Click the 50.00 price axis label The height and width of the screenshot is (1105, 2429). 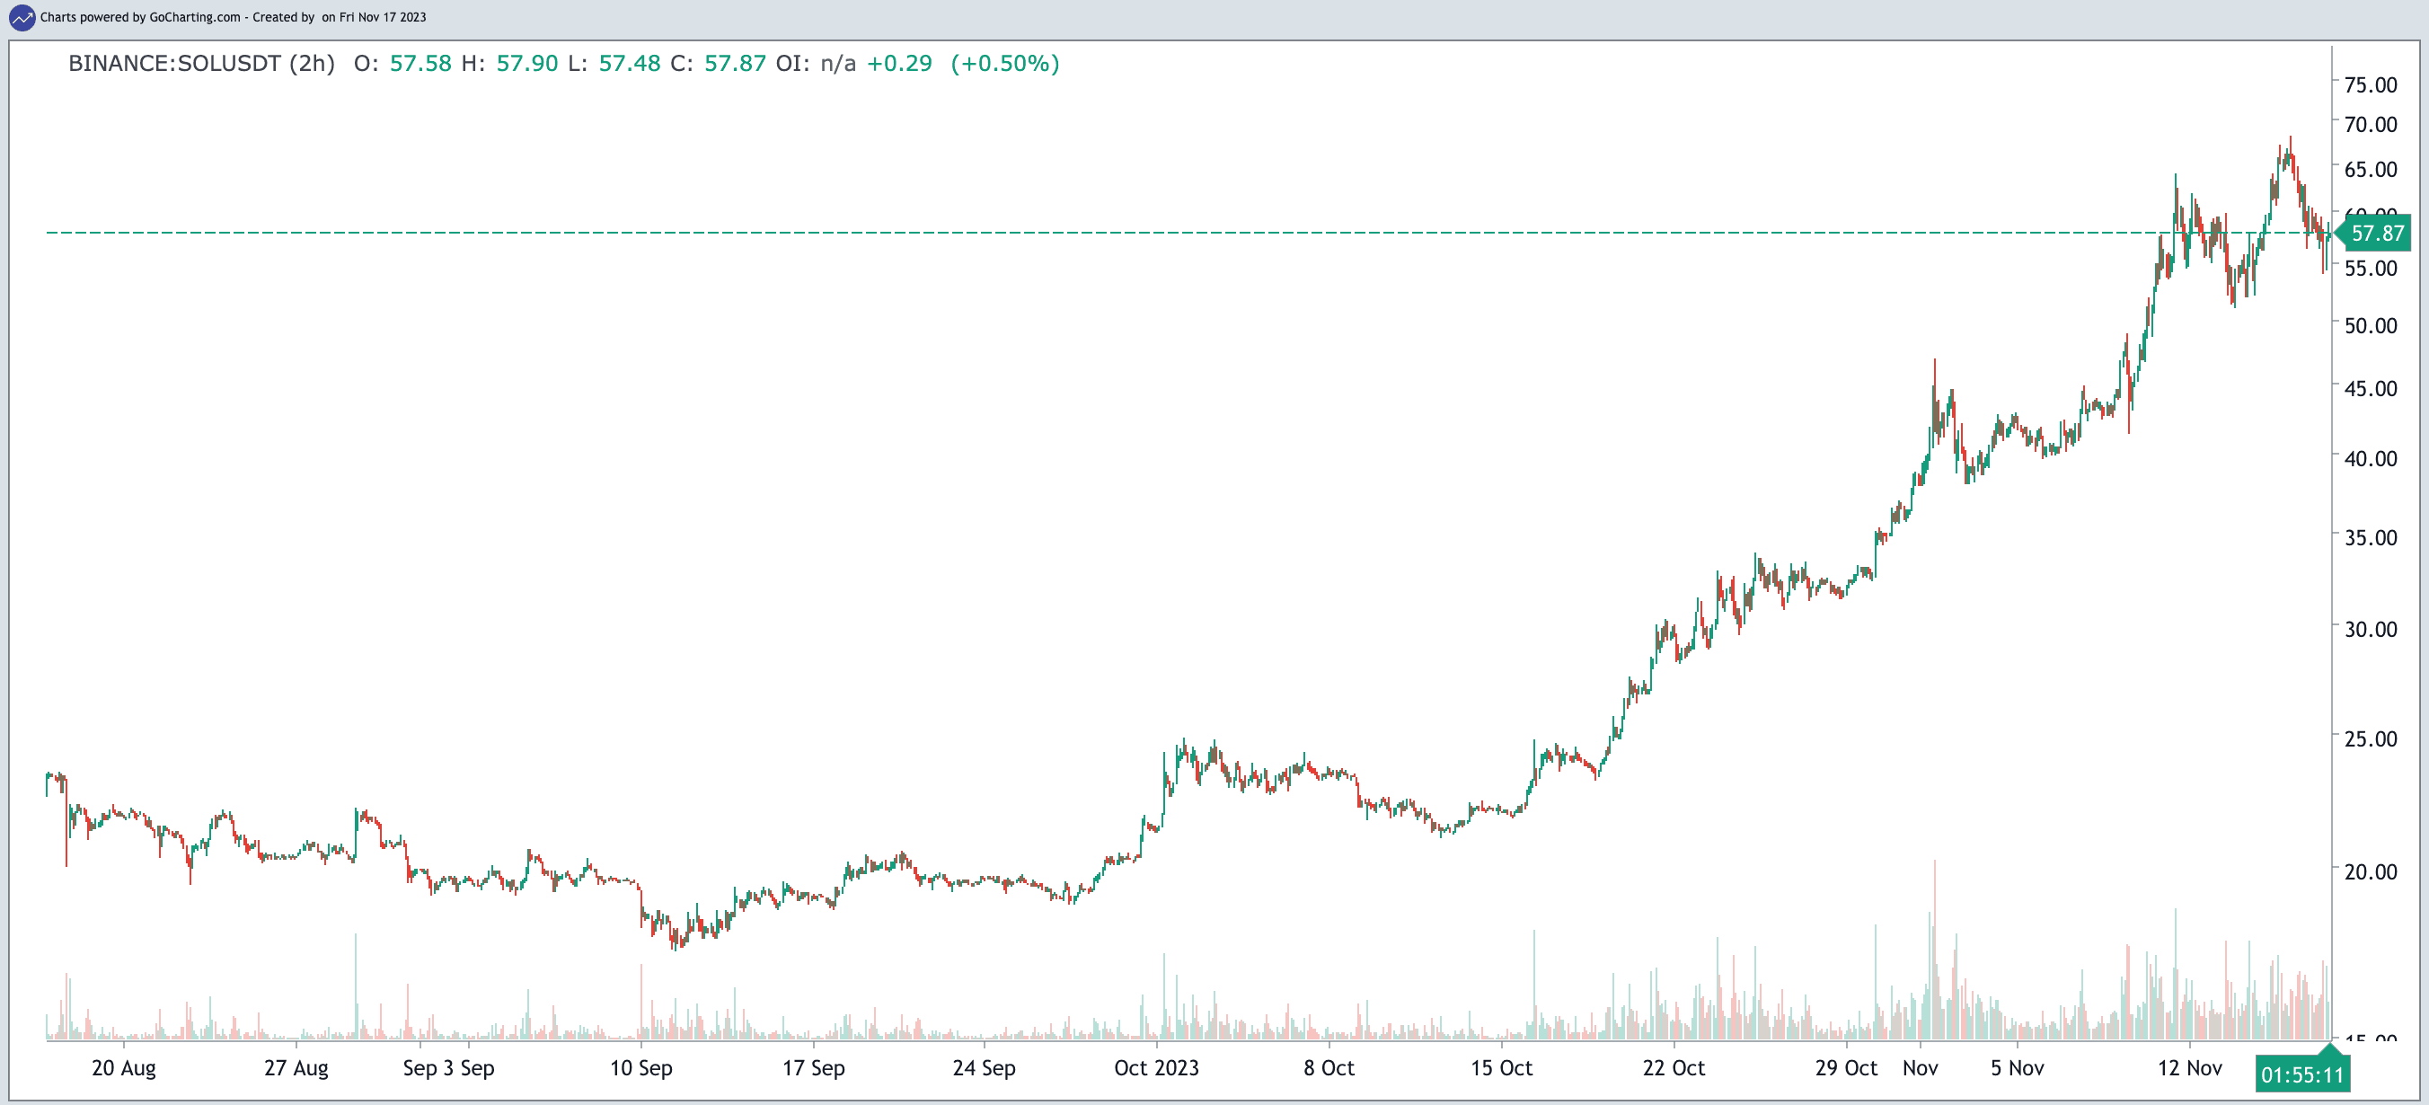(2370, 325)
